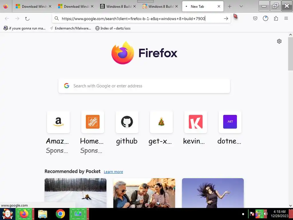Viewport: 293px width, 220px height.
Task: Close the Windows 8 Build tab with anime icon
Action: point(177,6)
